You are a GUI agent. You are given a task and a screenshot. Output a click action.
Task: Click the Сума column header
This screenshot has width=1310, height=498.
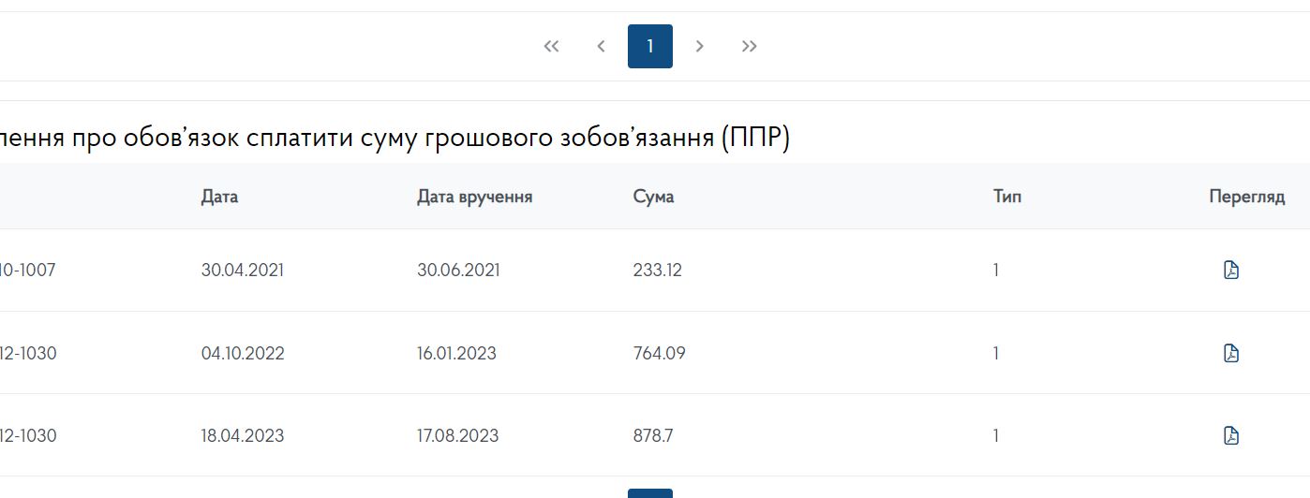pos(653,197)
